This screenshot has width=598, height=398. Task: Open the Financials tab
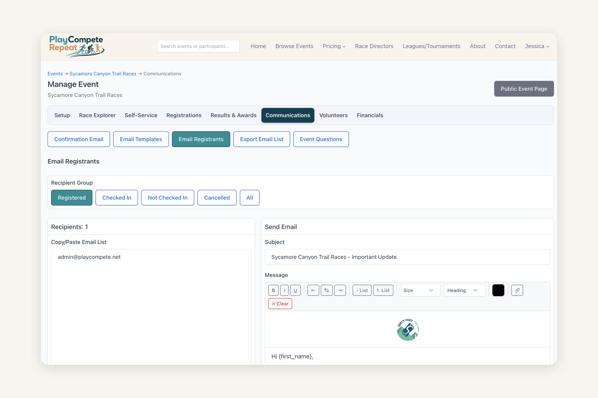pyautogui.click(x=370, y=115)
